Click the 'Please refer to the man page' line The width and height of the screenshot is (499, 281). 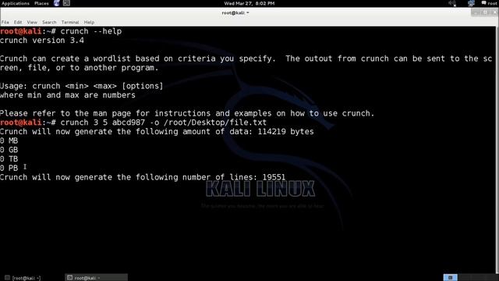187,113
